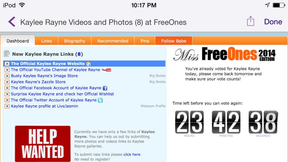Viewport: 288px width, 162px height.
Task: Click the Follow Babe tab
Action: (174, 41)
